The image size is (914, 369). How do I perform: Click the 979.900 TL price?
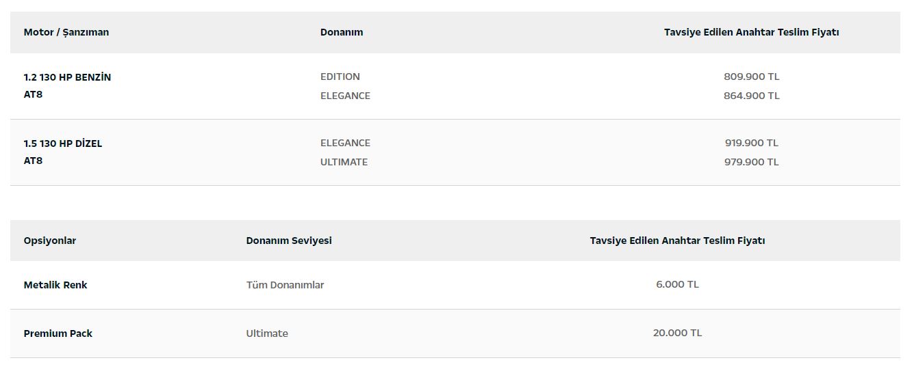pos(752,162)
